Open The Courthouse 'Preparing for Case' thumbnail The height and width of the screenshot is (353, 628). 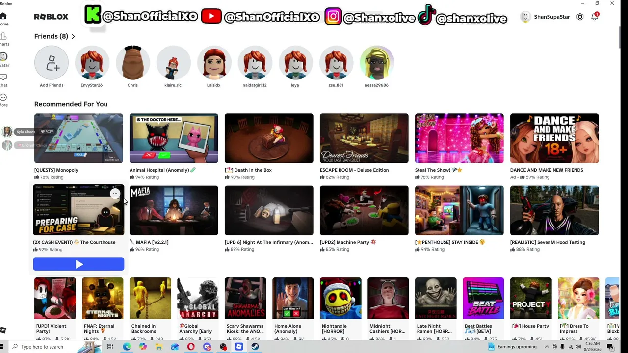[78, 210]
